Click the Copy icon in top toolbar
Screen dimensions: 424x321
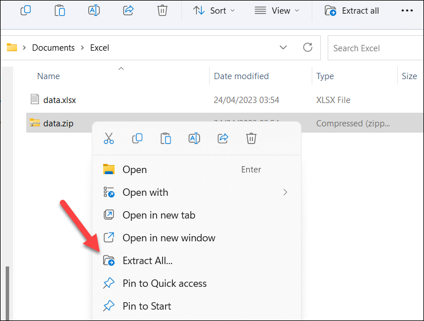26,10
